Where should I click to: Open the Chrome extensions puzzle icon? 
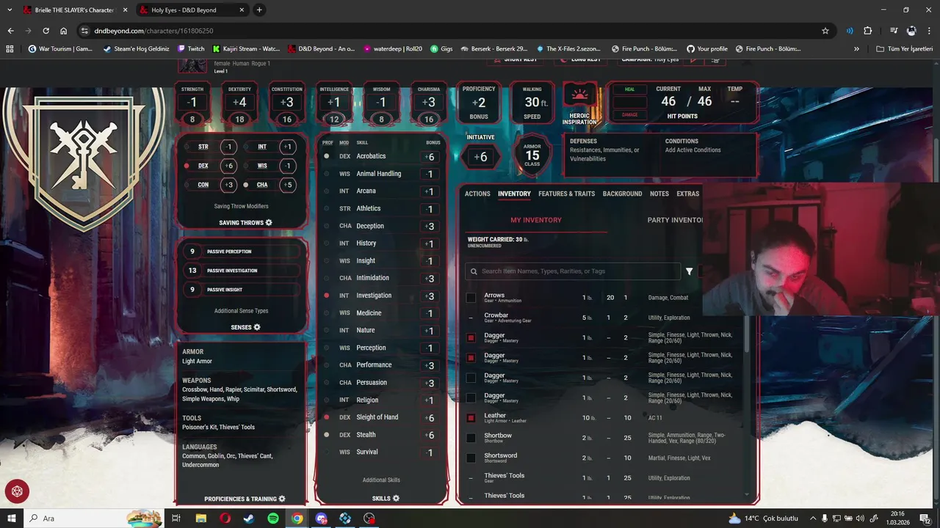pyautogui.click(x=868, y=31)
